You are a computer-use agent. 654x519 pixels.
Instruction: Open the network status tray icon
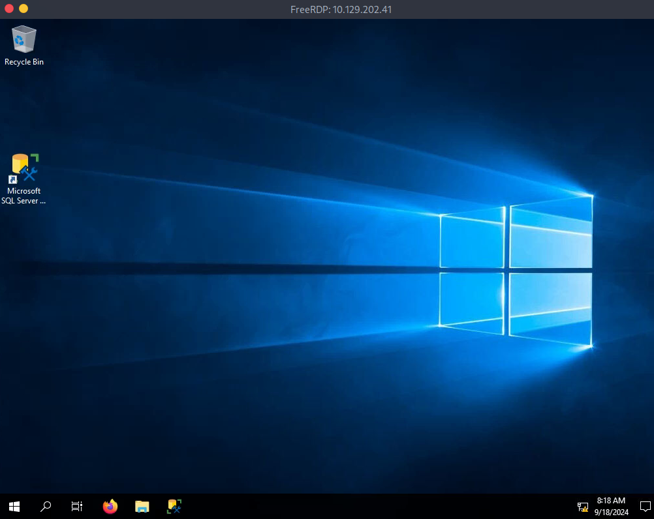point(583,507)
